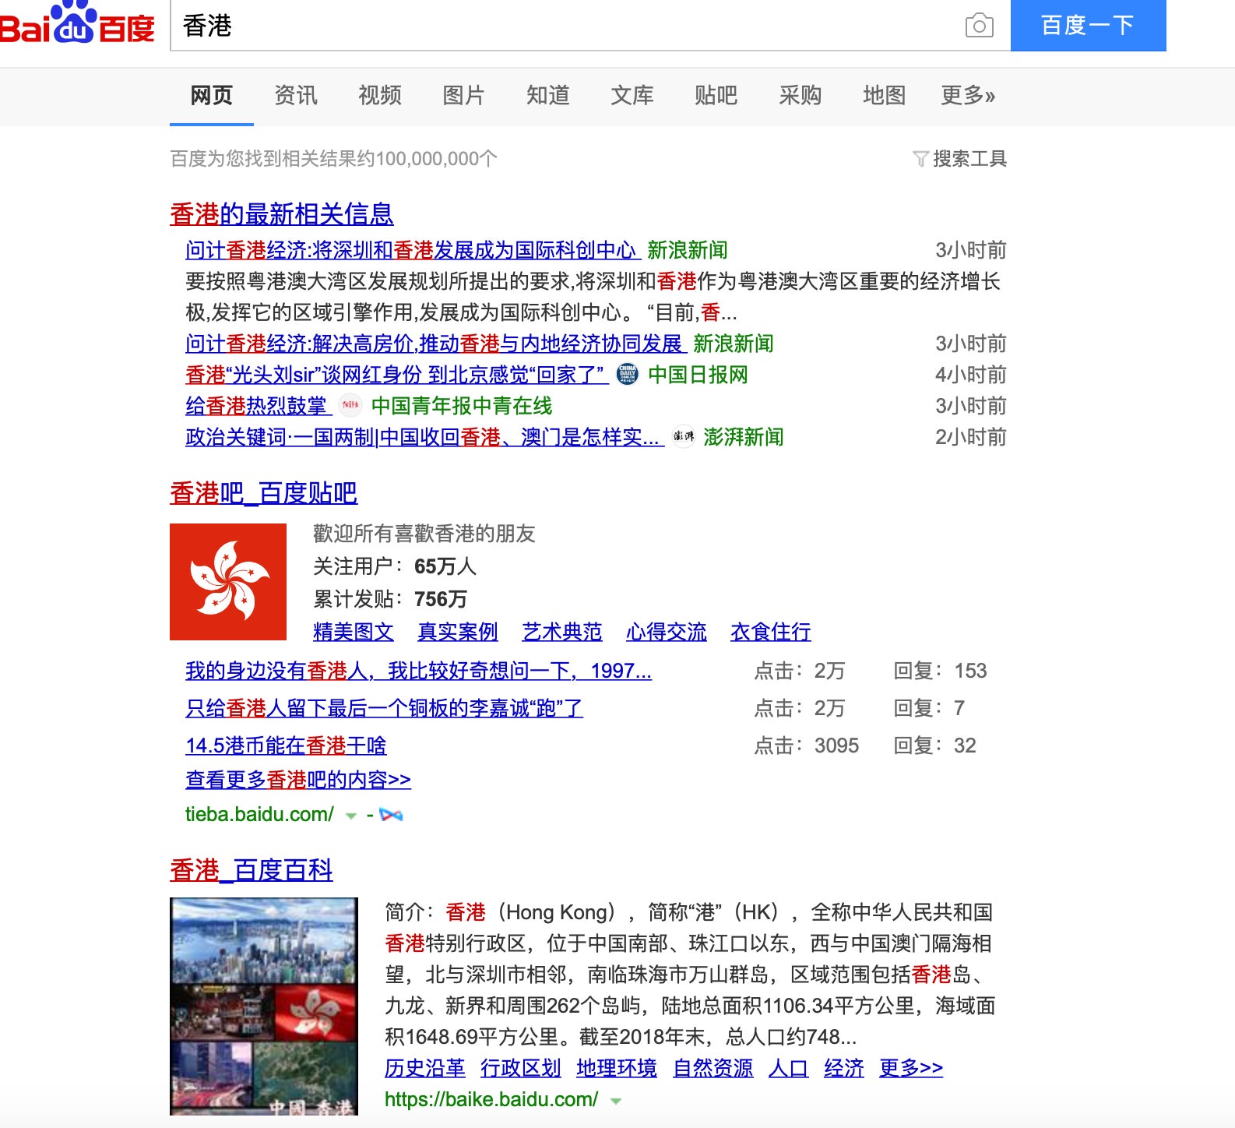Screen dimensions: 1235x1128
Task: Select the 网页 tab
Action: tap(212, 96)
